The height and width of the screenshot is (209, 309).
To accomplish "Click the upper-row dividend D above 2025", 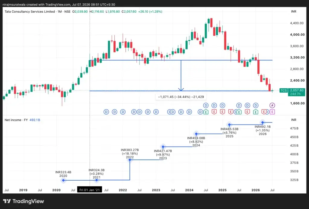I will tap(222, 105).
